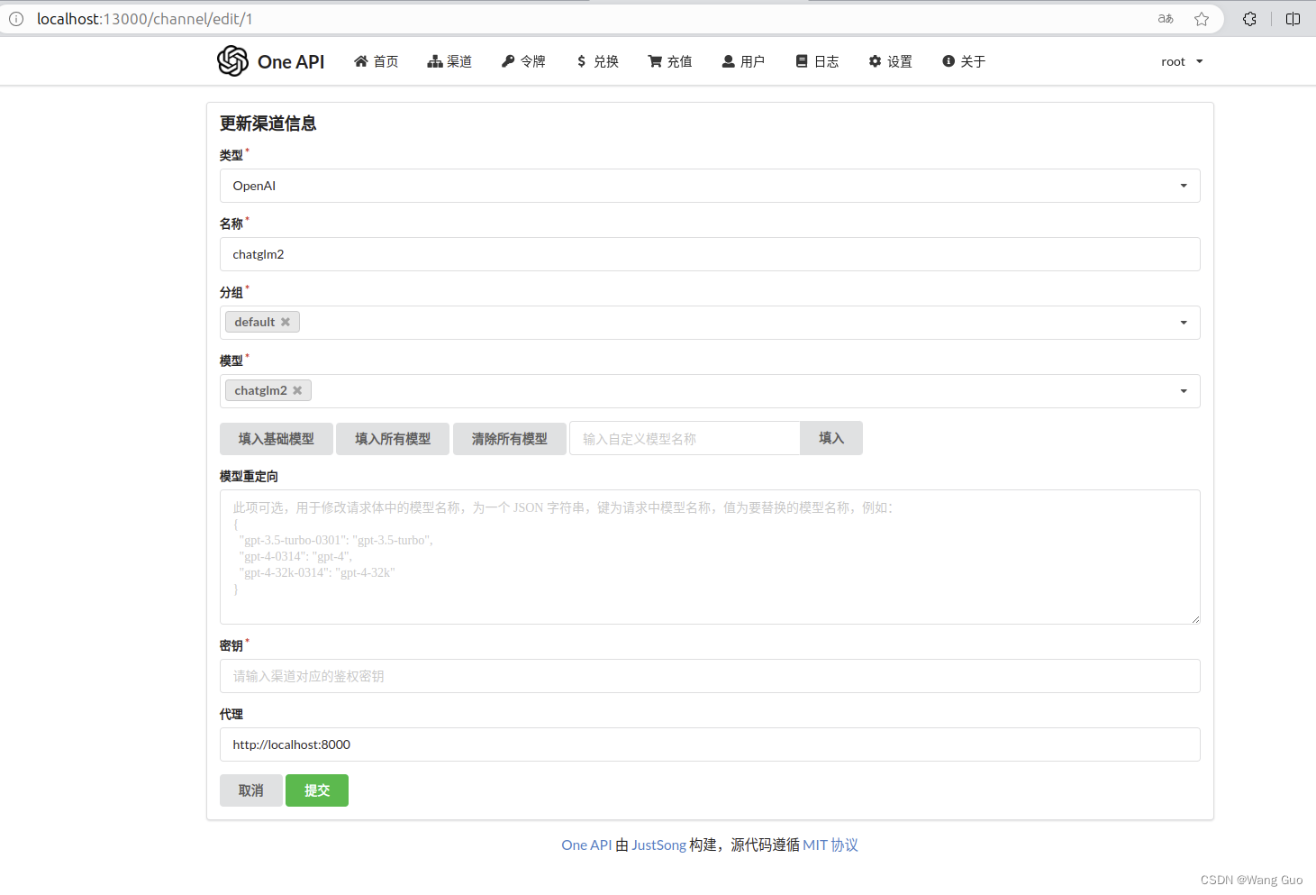The height and width of the screenshot is (895, 1316).
Task: Focus the 模型重定向 JSON textarea
Action: pos(710,557)
